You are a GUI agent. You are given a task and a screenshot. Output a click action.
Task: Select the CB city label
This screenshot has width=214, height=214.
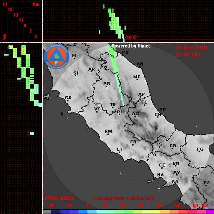173,146
